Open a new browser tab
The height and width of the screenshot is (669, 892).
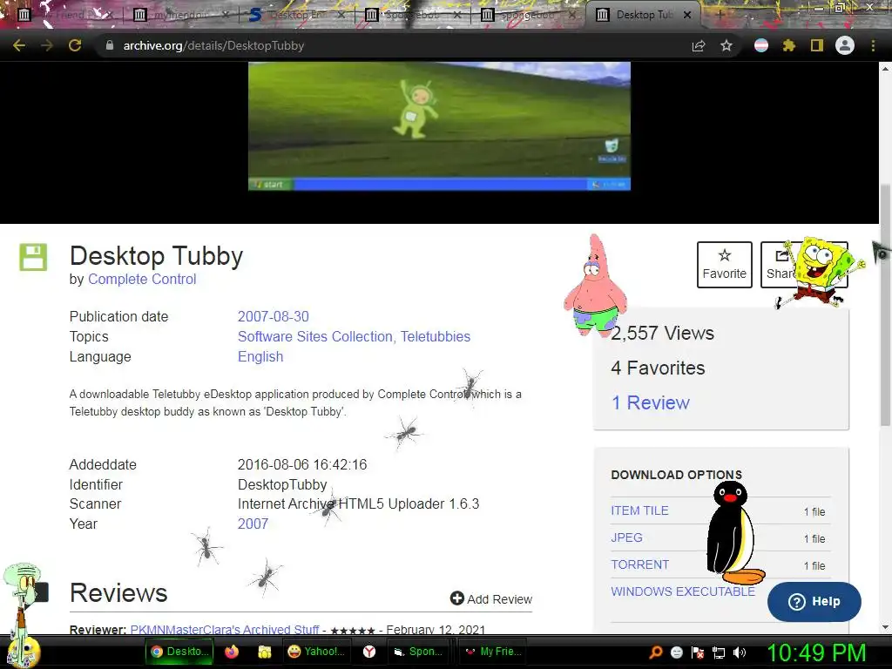point(720,15)
